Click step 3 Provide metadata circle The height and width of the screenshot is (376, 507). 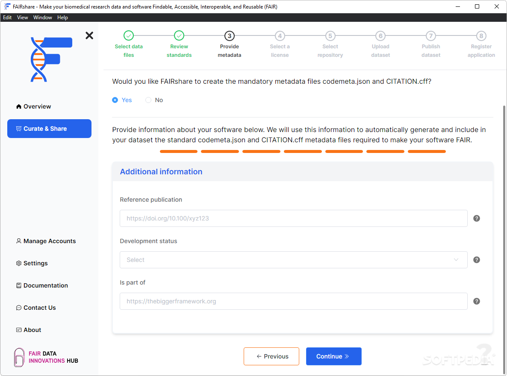230,35
